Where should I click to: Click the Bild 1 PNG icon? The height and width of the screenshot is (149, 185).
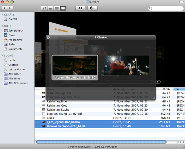pos(44,118)
